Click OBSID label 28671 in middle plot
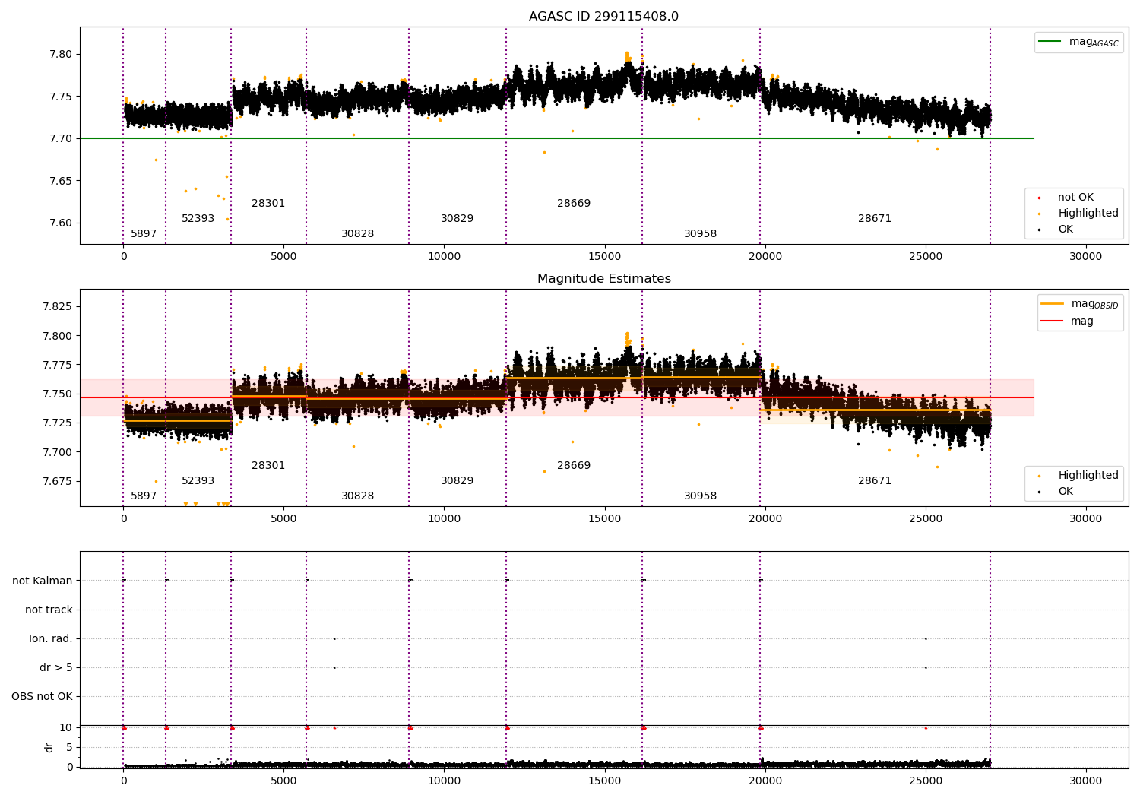The height and width of the screenshot is (798, 1140). tap(875, 481)
